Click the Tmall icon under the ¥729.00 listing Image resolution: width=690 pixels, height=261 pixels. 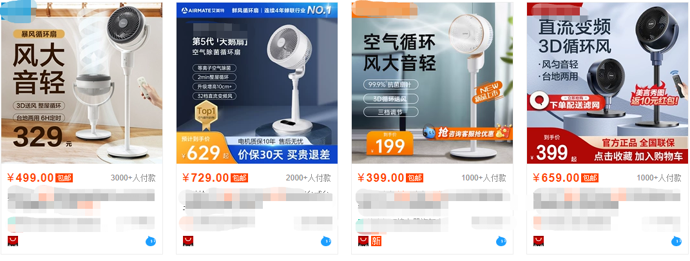[x=188, y=241]
